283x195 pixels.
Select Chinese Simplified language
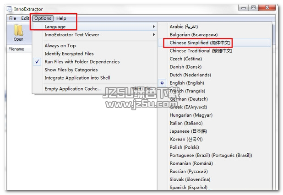214,43
